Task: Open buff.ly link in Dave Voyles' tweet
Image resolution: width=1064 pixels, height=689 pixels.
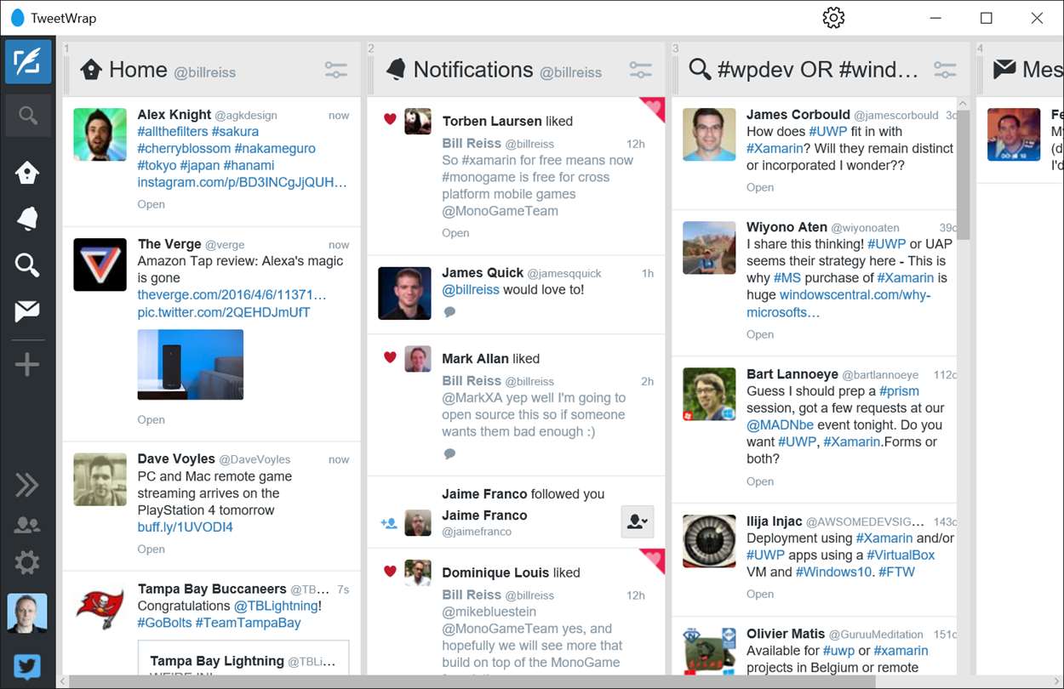Action: 185,527
